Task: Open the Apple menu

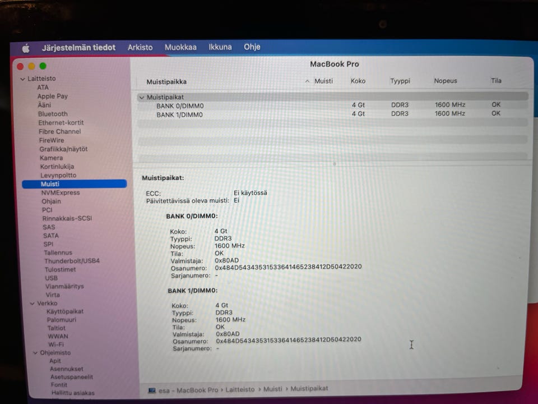Action: tap(26, 48)
